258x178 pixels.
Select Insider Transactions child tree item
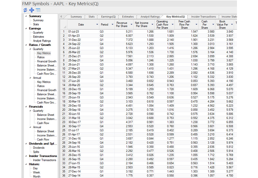coord(44,160)
